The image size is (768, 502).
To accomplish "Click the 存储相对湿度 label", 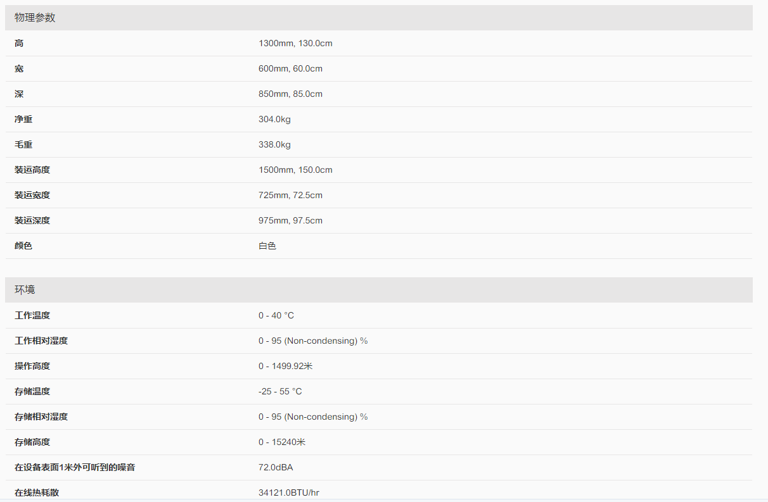I will [41, 417].
